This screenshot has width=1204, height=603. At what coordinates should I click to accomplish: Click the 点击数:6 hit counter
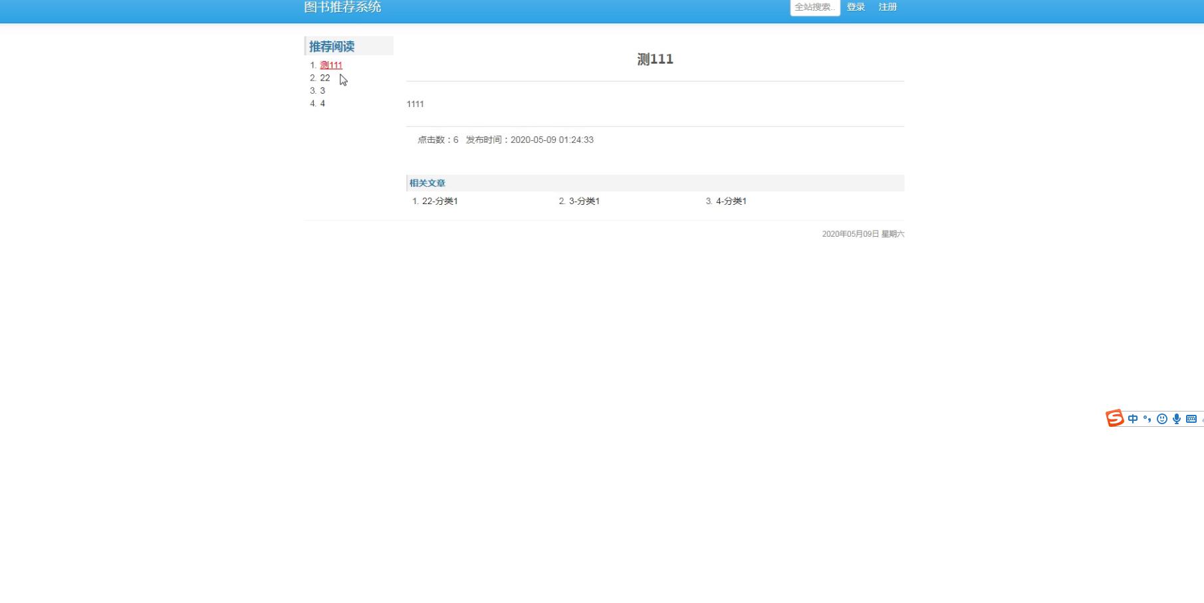point(438,140)
